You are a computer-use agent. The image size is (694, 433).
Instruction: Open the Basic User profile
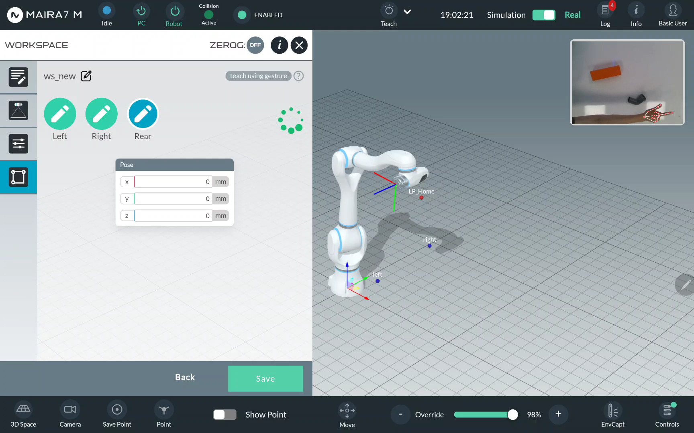click(x=673, y=10)
